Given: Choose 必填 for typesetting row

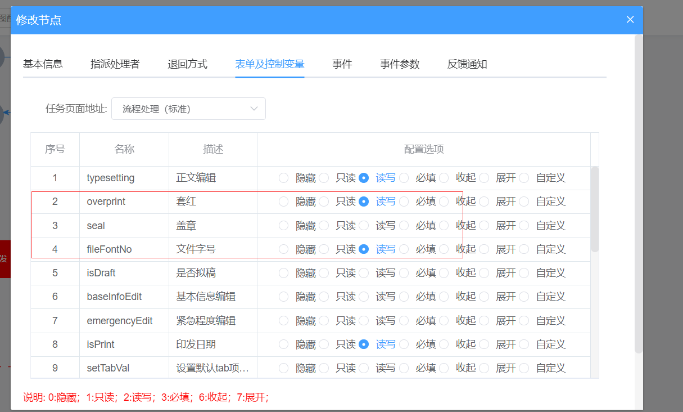Looking at the screenshot, I should [404, 178].
